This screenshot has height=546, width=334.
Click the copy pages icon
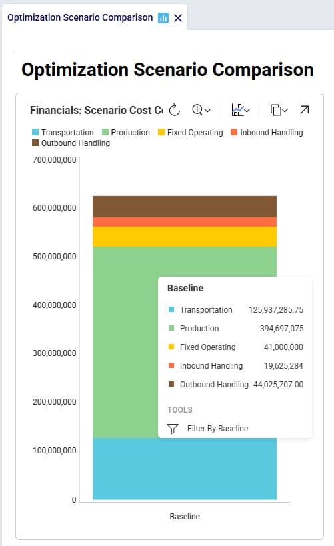tap(276, 110)
